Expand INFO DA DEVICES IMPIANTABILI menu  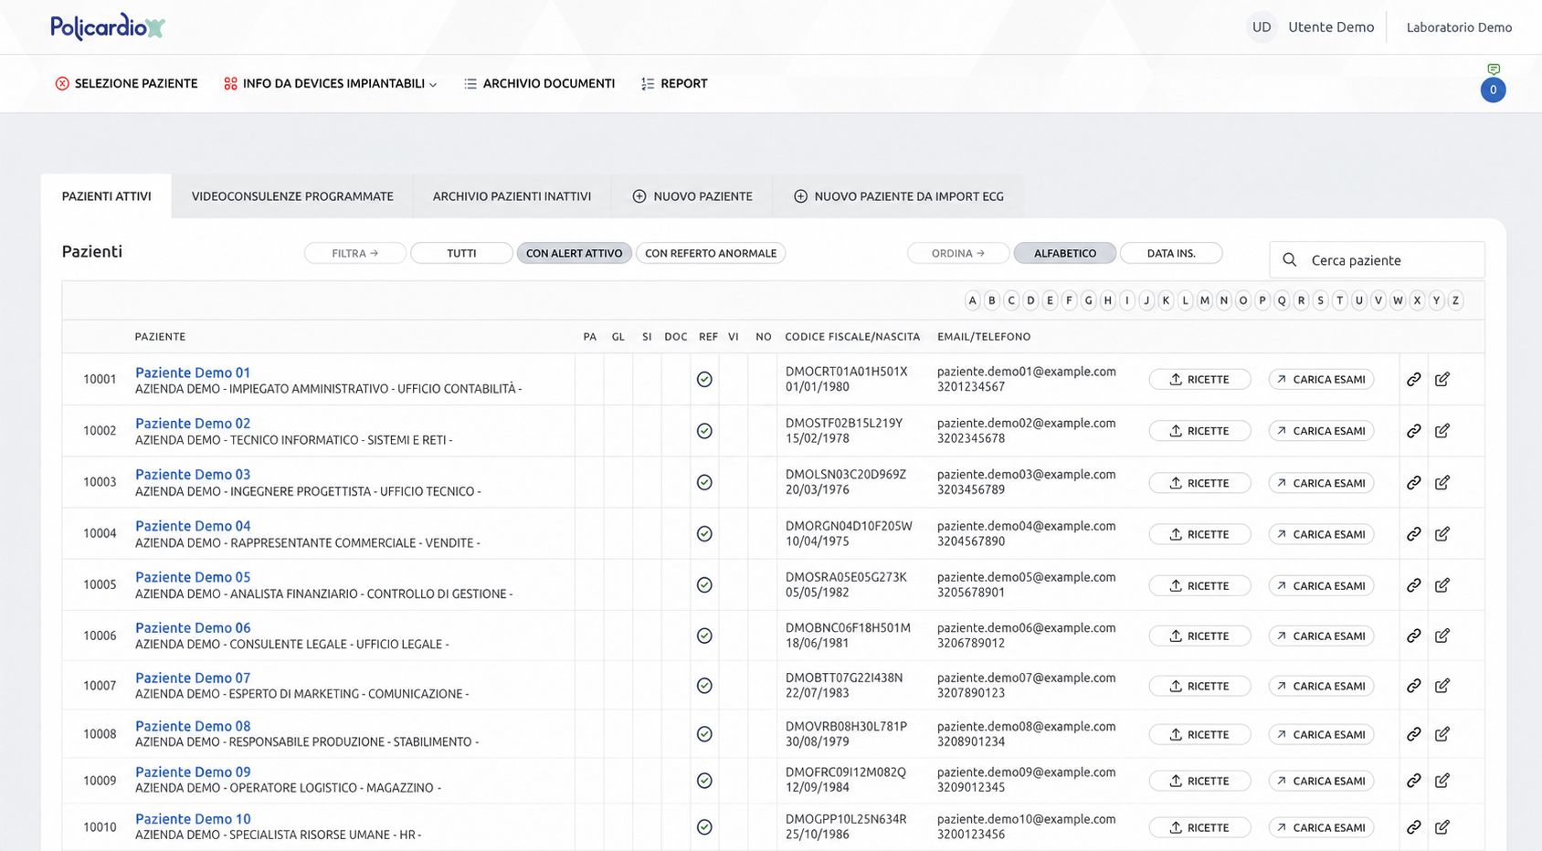(331, 83)
